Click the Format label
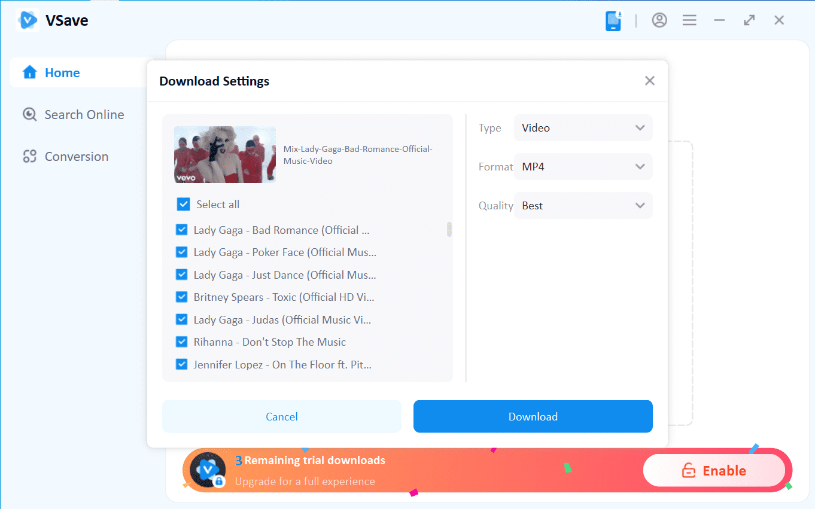 496,167
